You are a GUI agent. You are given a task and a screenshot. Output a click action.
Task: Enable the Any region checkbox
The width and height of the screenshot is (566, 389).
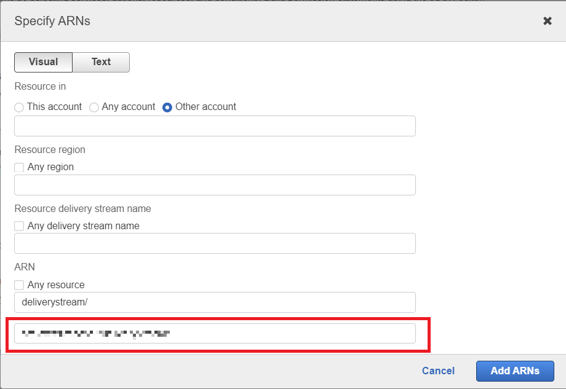click(20, 167)
